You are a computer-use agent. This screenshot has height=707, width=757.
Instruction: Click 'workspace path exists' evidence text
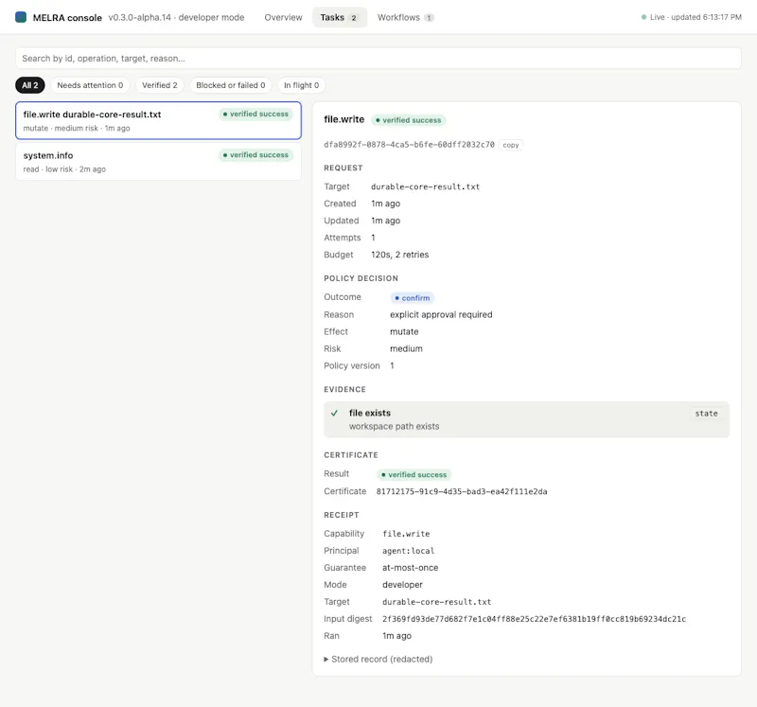coord(394,427)
